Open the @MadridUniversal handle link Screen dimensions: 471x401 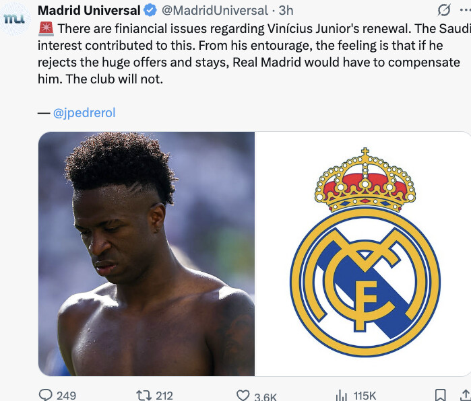coord(215,11)
